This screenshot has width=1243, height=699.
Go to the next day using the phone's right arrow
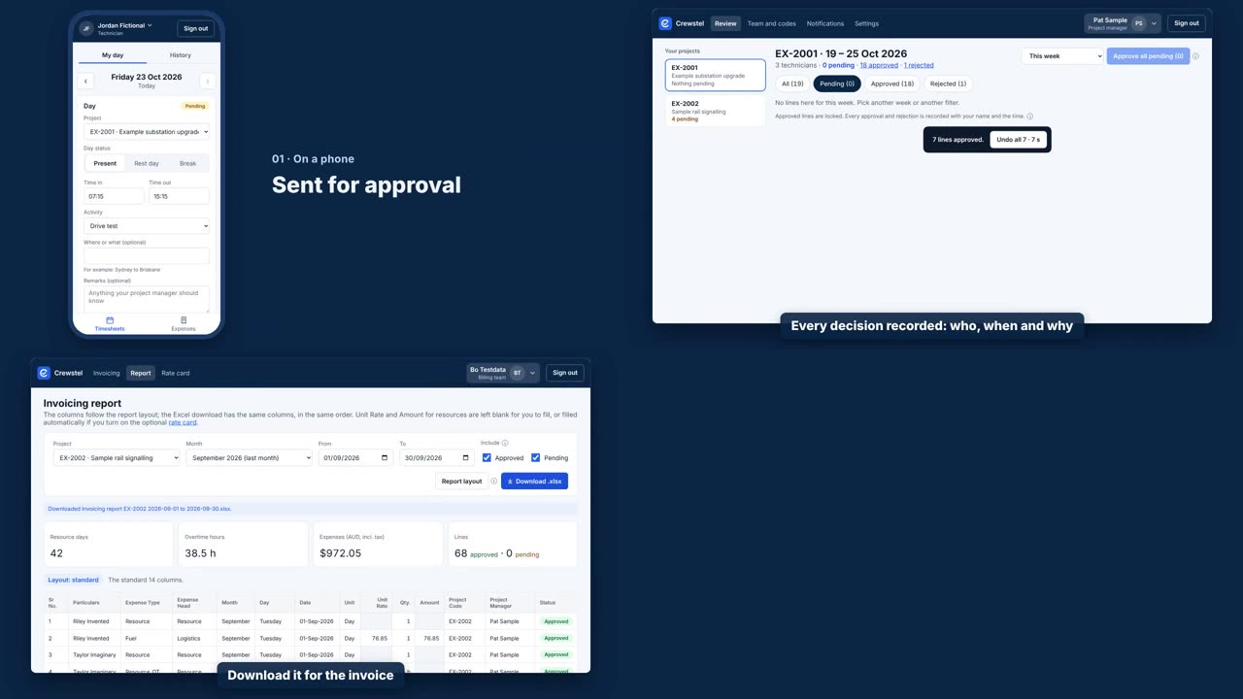(207, 82)
